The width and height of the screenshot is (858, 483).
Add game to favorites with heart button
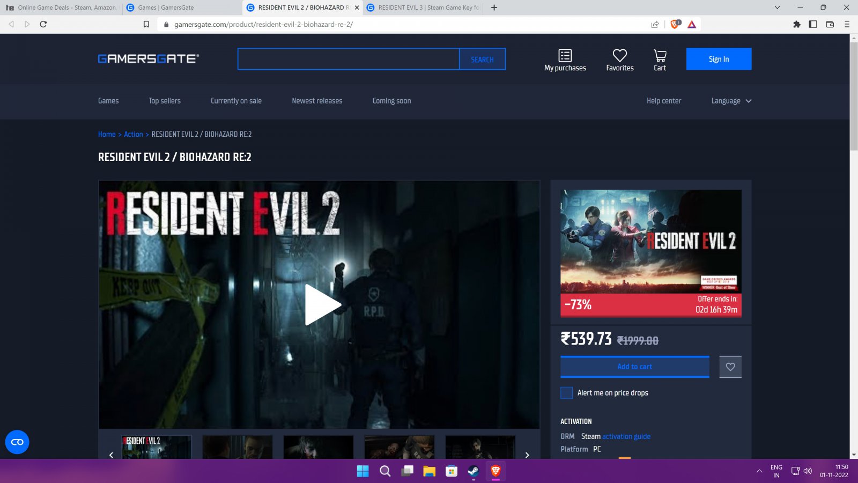click(730, 367)
